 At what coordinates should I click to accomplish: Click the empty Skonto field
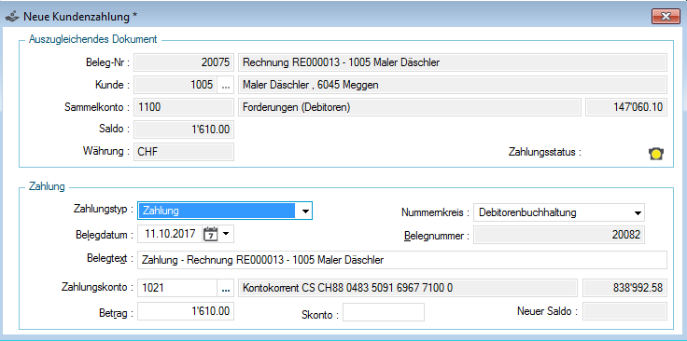384,312
